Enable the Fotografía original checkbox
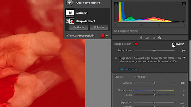This screenshot has width=191, height=107. pyautogui.click(x=115, y=31)
